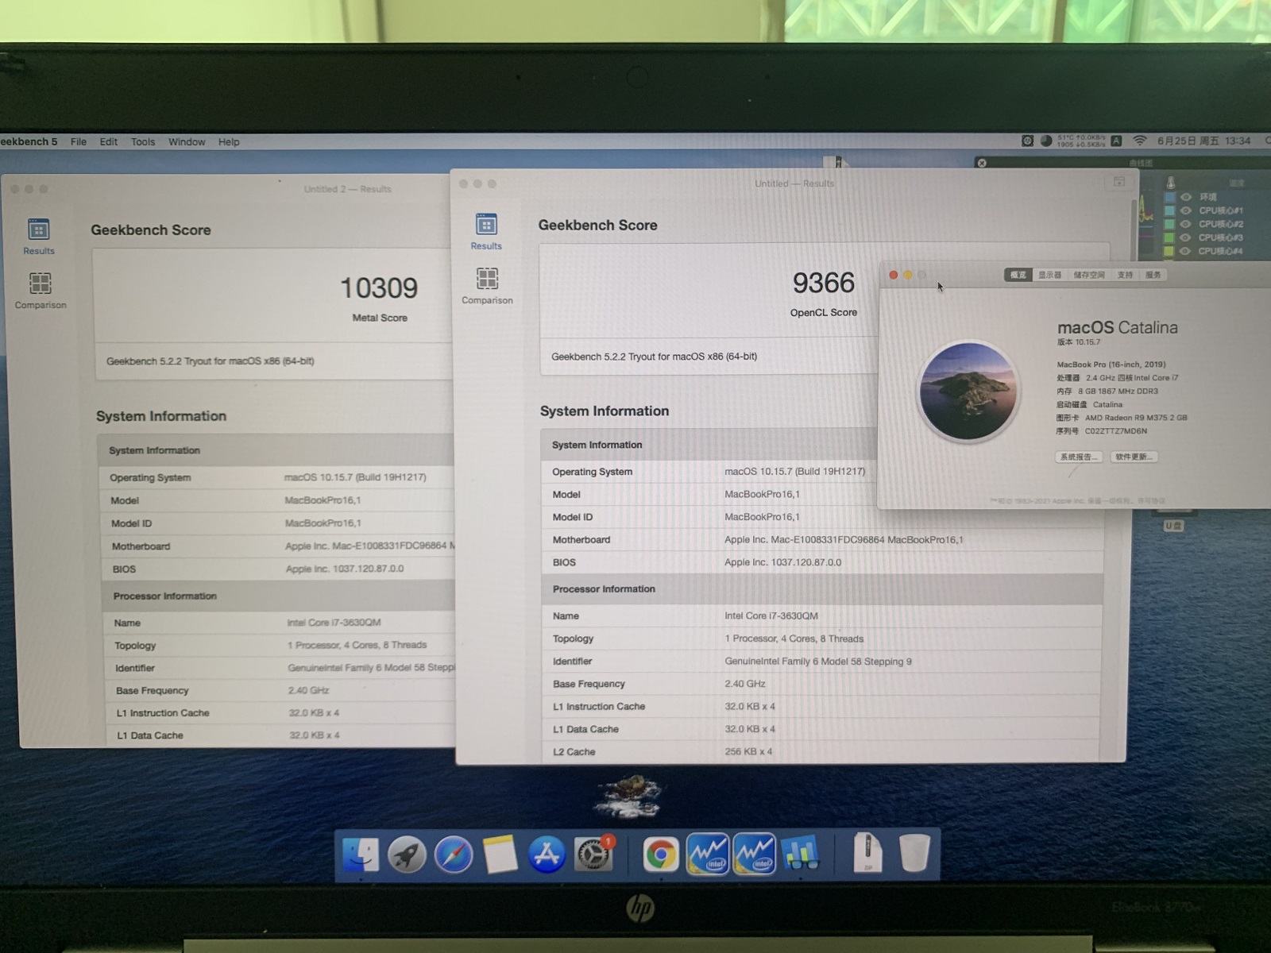Toggle eye icon for CPU核心#4

pos(1185,251)
